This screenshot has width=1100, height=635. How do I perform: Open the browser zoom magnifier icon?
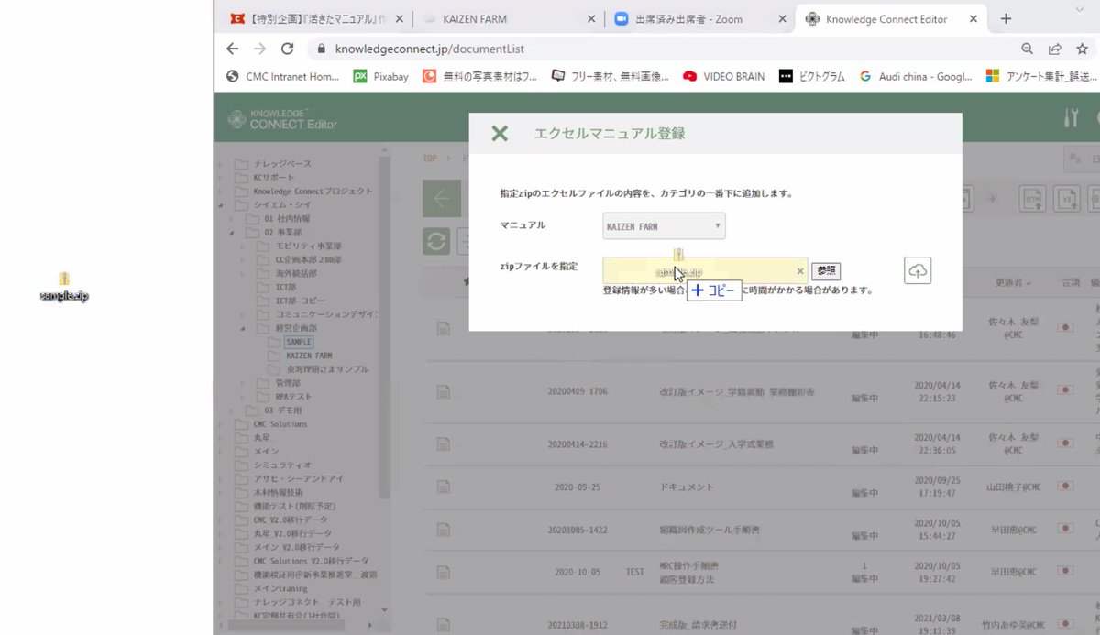click(1028, 49)
